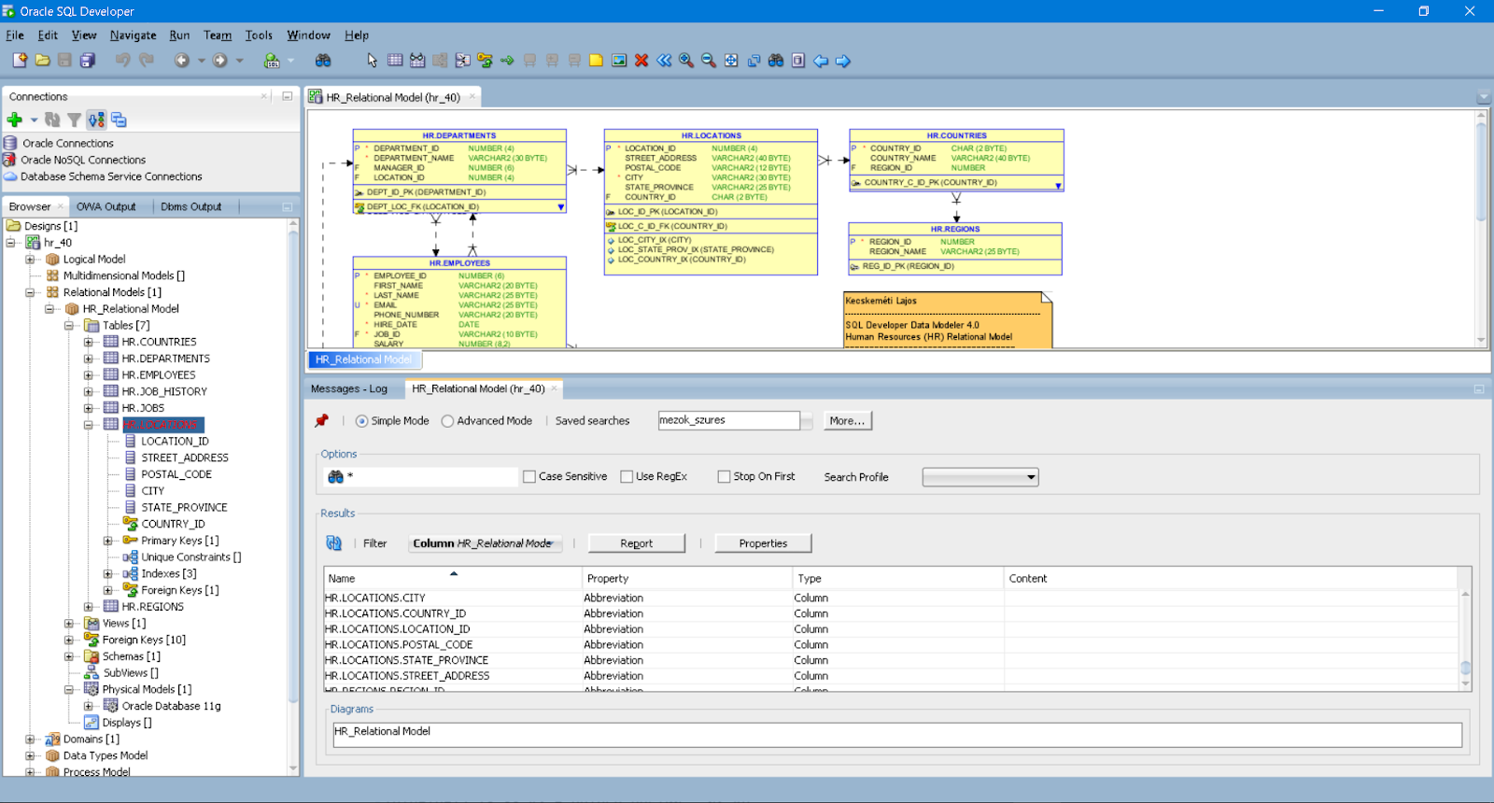Viewport: 1494px width, 803px height.
Task: Click the Save All toolbar icon
Action: tap(88, 61)
